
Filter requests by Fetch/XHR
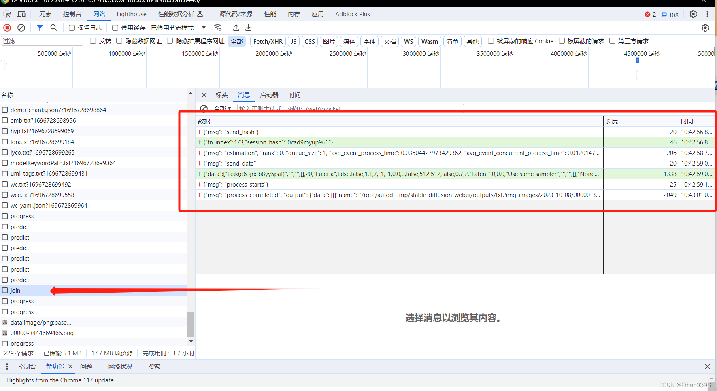(x=268, y=41)
